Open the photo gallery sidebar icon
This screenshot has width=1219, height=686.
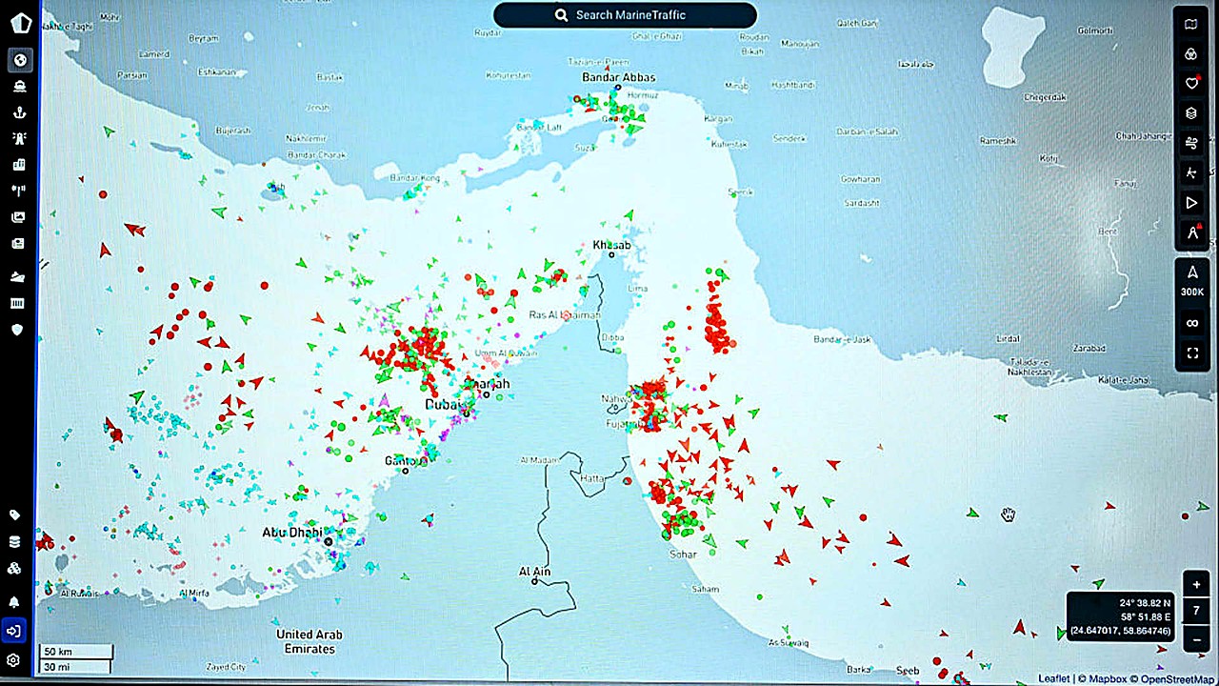pyautogui.click(x=19, y=217)
